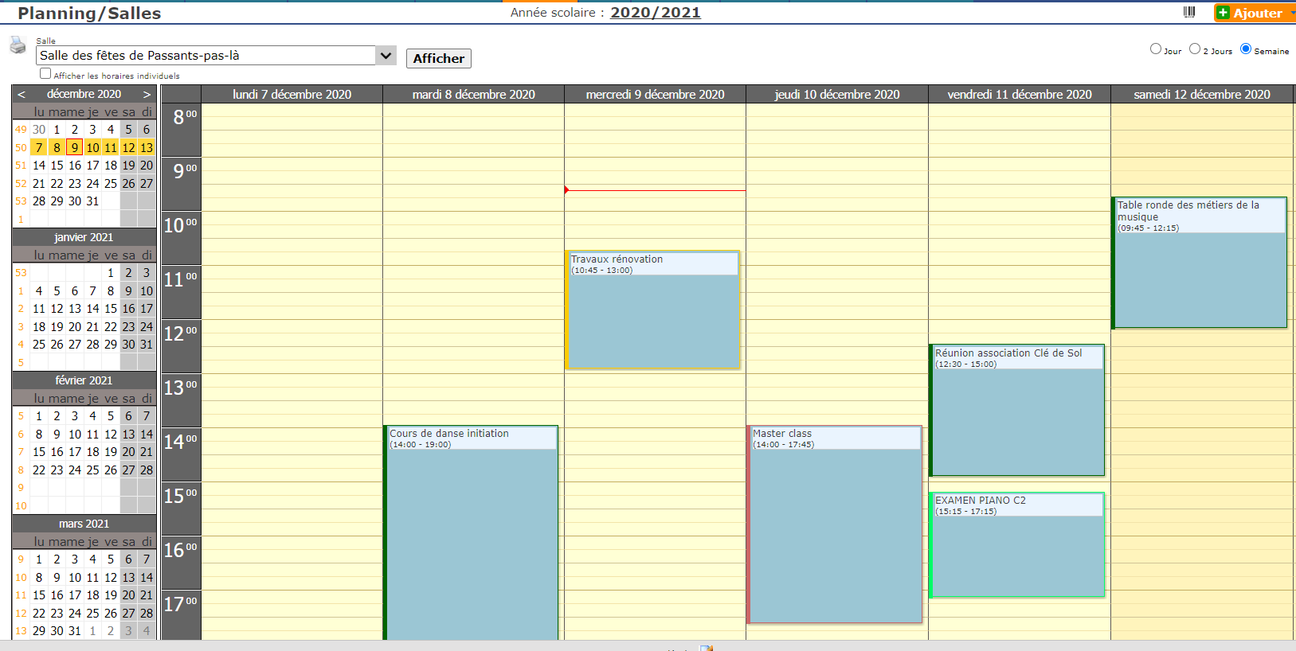Click the Salle combo box text field
Image resolution: width=1296 pixels, height=651 pixels.
click(206, 56)
